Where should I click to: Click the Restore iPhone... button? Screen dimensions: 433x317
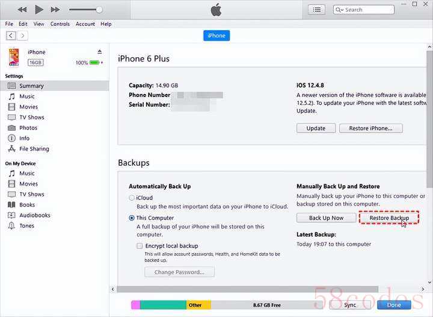[x=370, y=128]
